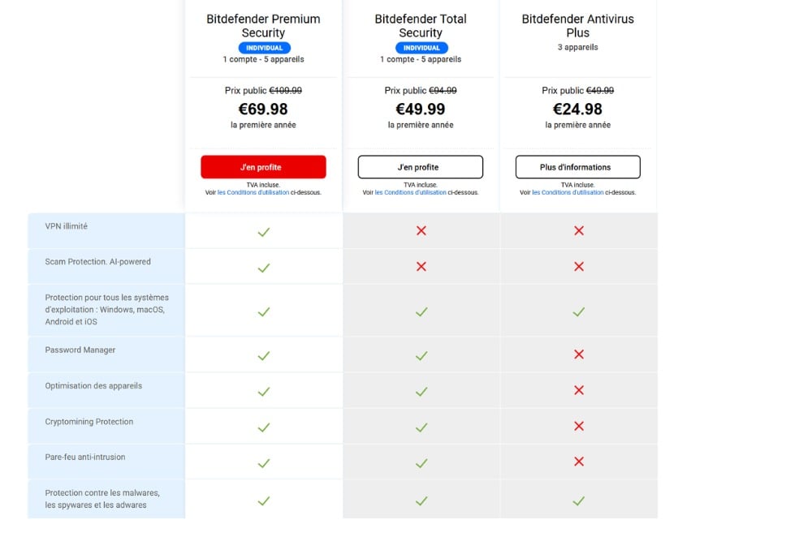Click the INDIVIDUAL badge under Bitdefender Premium Security

(x=263, y=47)
